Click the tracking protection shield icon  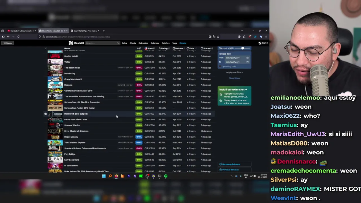pos(40,37)
